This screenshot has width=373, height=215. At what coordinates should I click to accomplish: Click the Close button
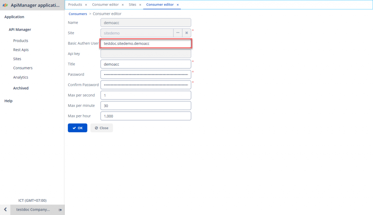(x=101, y=128)
